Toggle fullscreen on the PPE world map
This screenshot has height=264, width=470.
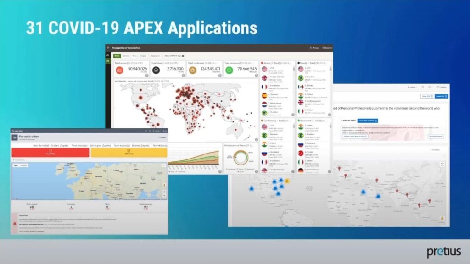coord(442,165)
